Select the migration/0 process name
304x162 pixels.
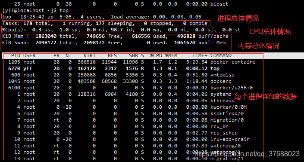pos(227,120)
